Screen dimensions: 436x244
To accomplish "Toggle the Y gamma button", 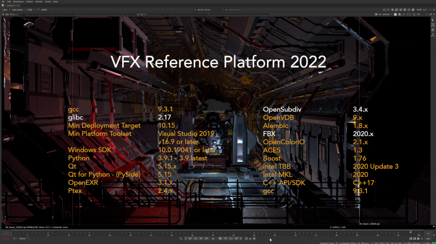I will 138,14.
